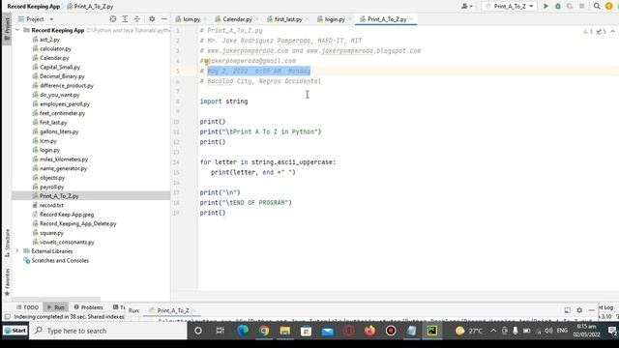Select vowels_consonants.py file
Image resolution: width=619 pixels, height=348 pixels.
(x=67, y=242)
